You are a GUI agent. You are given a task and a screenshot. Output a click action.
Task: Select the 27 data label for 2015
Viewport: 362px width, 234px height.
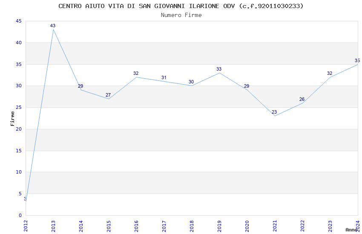point(108,95)
